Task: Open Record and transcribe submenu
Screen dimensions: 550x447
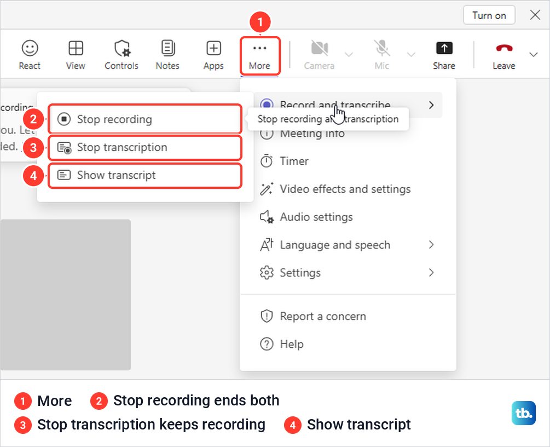Action: [x=348, y=105]
